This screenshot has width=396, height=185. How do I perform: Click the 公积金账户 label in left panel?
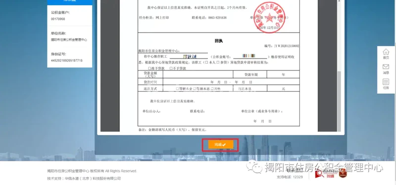click(60, 12)
